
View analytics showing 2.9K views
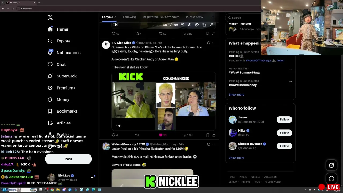tap(187, 135)
